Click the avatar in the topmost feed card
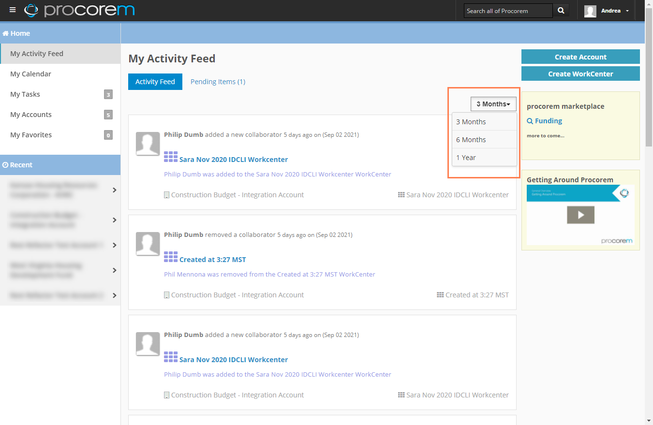The height and width of the screenshot is (425, 653). [148, 144]
